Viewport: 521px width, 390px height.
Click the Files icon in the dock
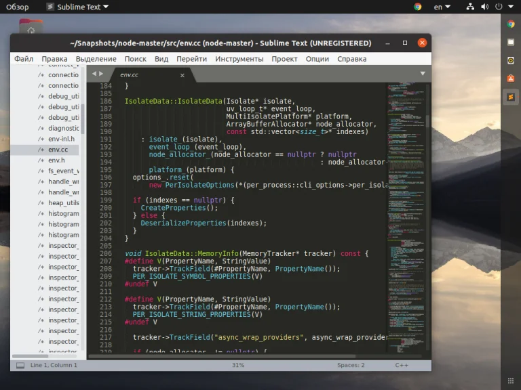coord(511,42)
